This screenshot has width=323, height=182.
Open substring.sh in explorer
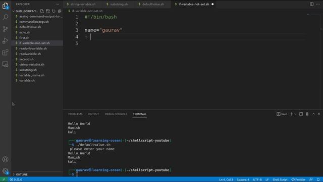pos(37,70)
